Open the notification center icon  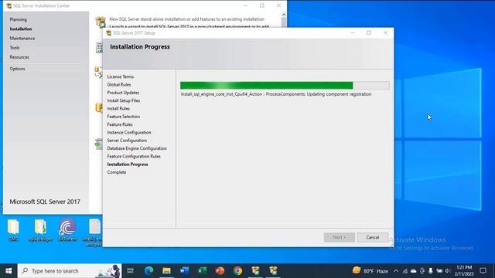pos(483,271)
